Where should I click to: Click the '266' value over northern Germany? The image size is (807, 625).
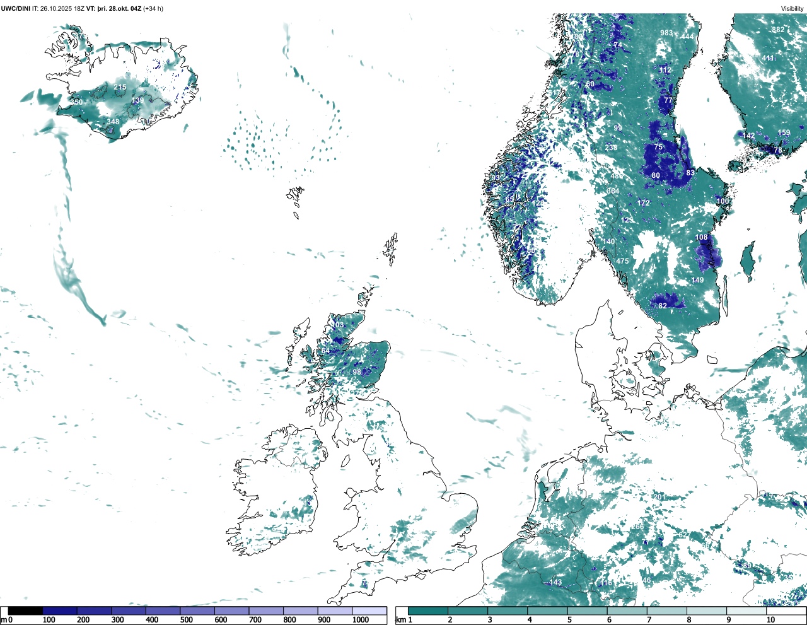point(638,527)
